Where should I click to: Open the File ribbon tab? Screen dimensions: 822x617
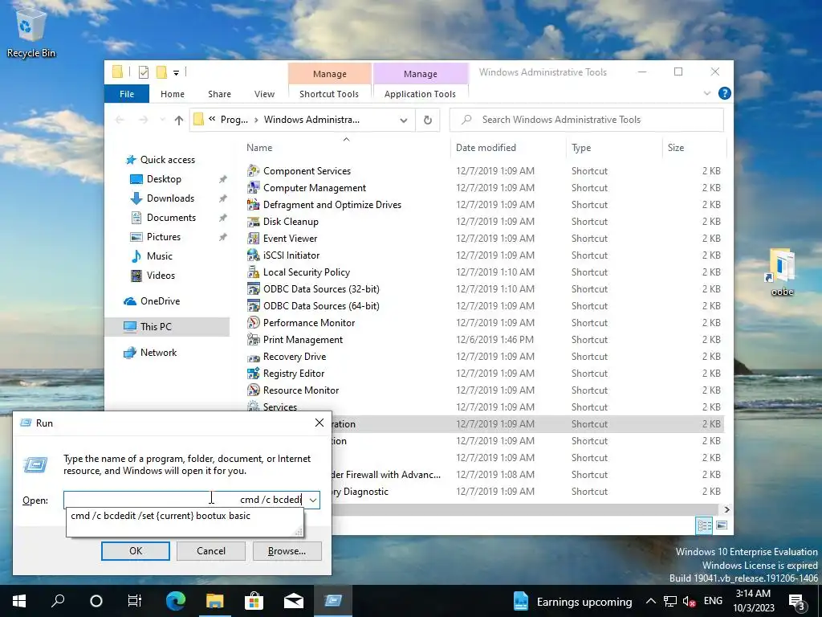click(x=127, y=94)
